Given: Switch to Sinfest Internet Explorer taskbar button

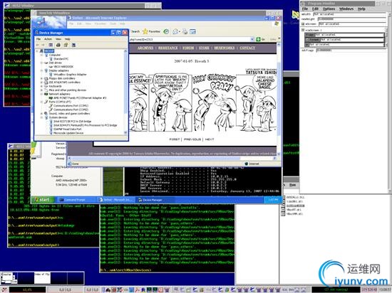Looking at the screenshot, I should click(116, 200).
